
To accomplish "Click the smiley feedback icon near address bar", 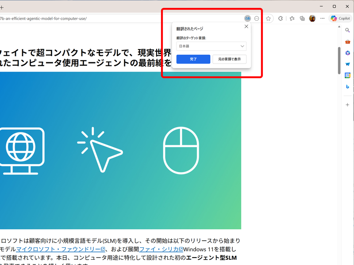I will click(256, 18).
